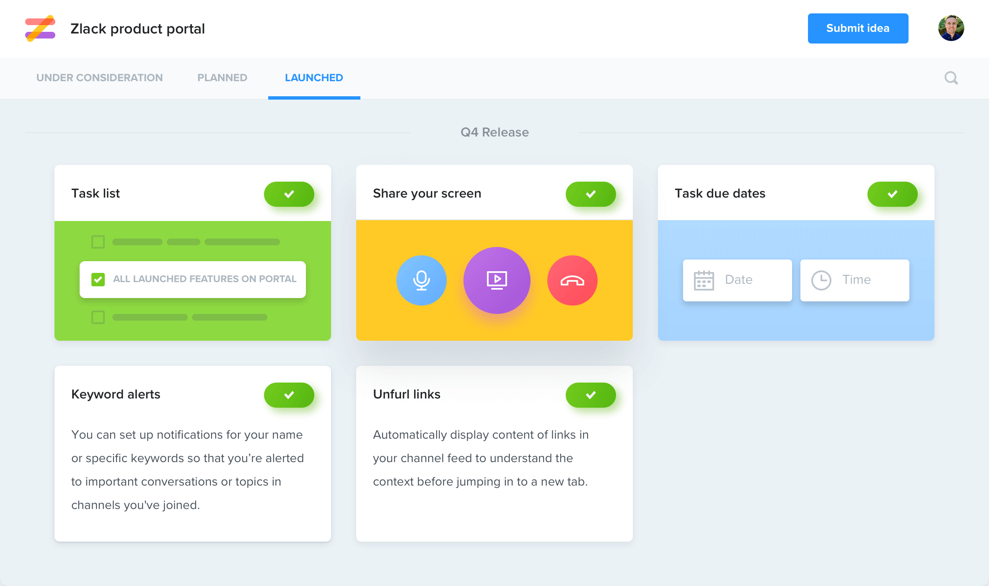Screen dimensions: 989x586
Task: Expand the Task due dates checkmark badge
Action: 892,194
